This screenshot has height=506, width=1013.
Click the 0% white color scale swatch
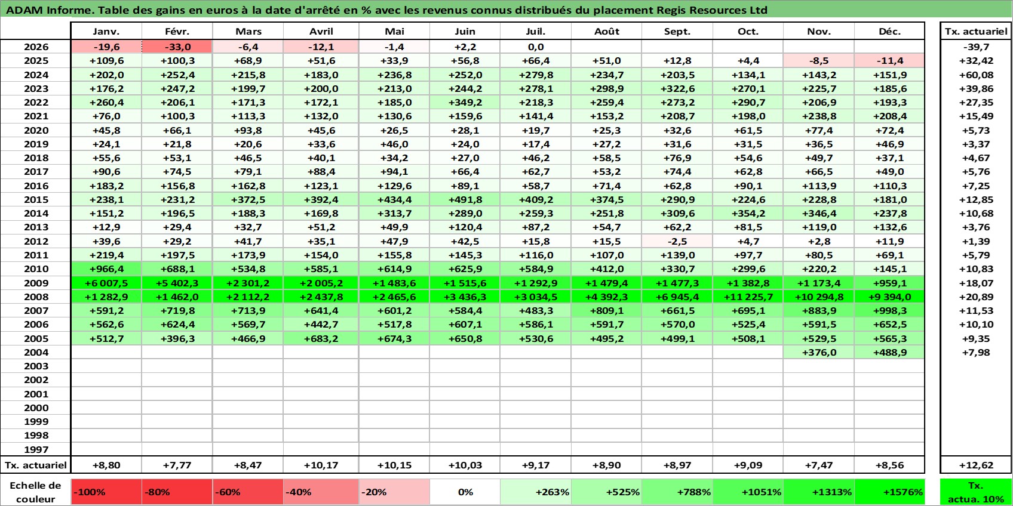[465, 492]
